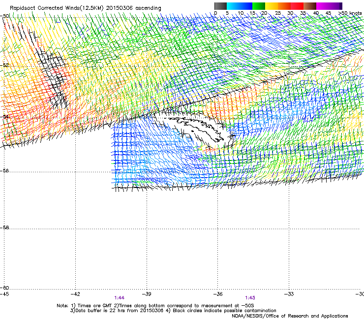The width and height of the screenshot is (364, 319).
Task: Click the '>50 knots' legend label
Action: (x=350, y=13)
